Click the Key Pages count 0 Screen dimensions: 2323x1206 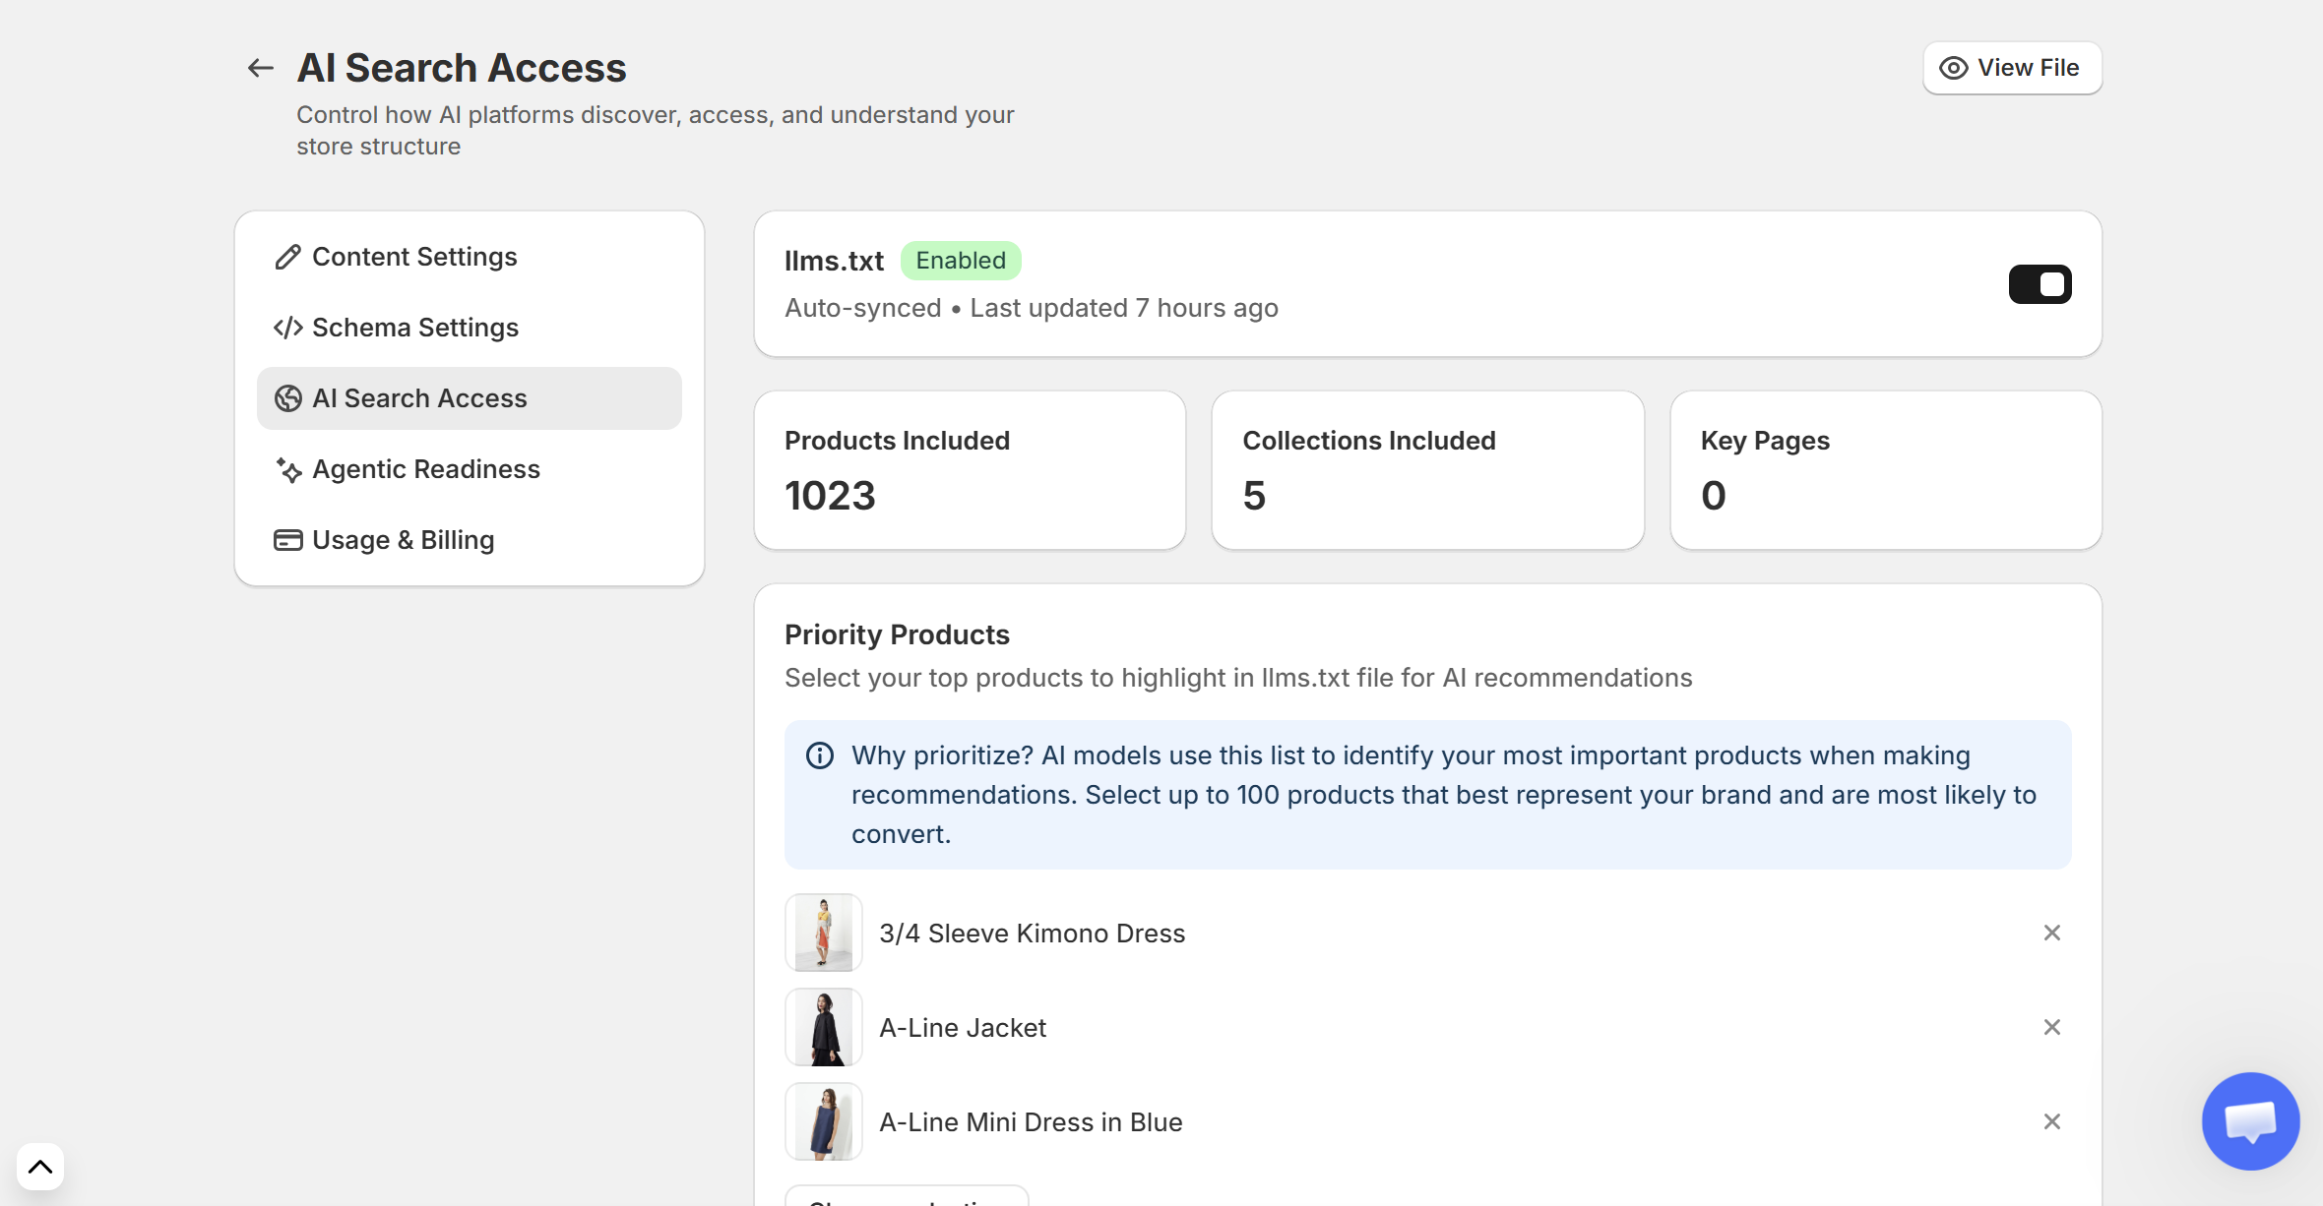(1713, 496)
